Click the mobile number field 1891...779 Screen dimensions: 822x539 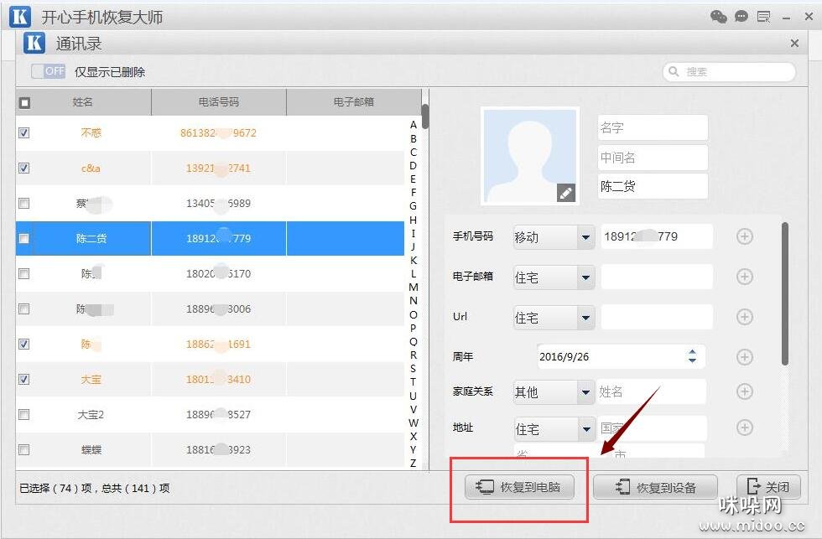pyautogui.click(x=657, y=236)
